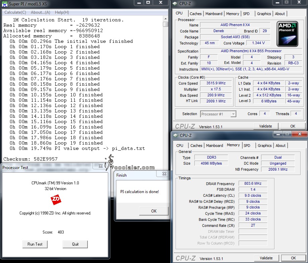Expand the Processor #1 selection dropdown
Image resolution: width=308 pixels, height=263 pixels.
click(x=233, y=114)
